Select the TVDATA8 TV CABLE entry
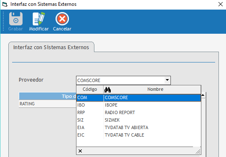The width and height of the screenshot is (226, 157). pyautogui.click(x=139, y=135)
